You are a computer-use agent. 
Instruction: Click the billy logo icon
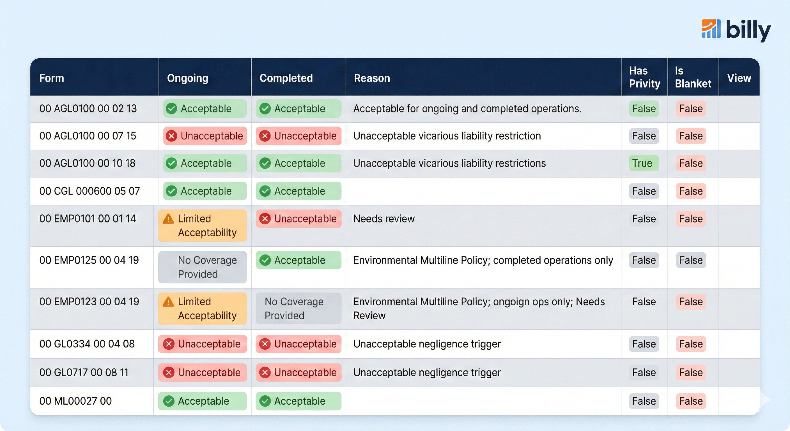tap(711, 29)
